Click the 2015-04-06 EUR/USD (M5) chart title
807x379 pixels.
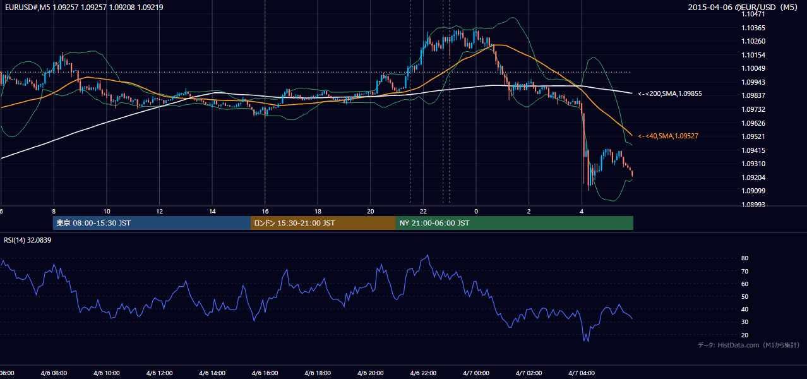[744, 7]
